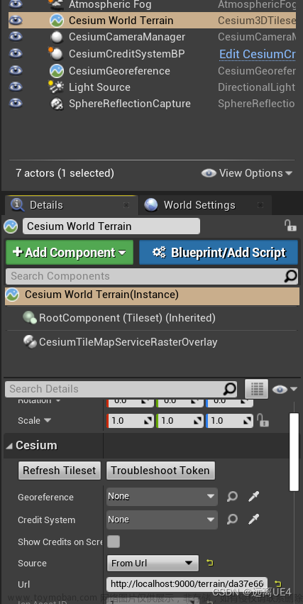Screen dimensions: 303x604
Task: Toggle Light Source visibility eye
Action: pyautogui.click(x=16, y=87)
